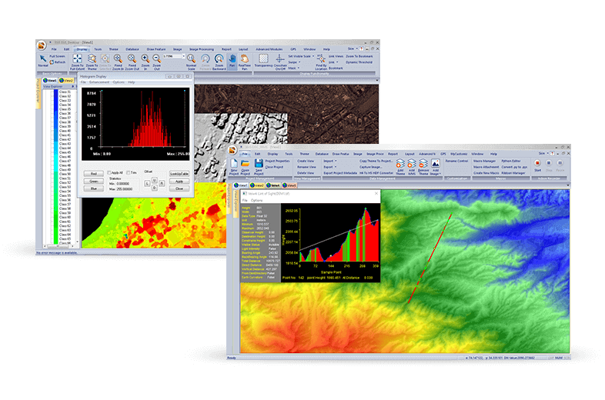
Task: Enable the Apply All checkbox
Action: tap(109, 172)
